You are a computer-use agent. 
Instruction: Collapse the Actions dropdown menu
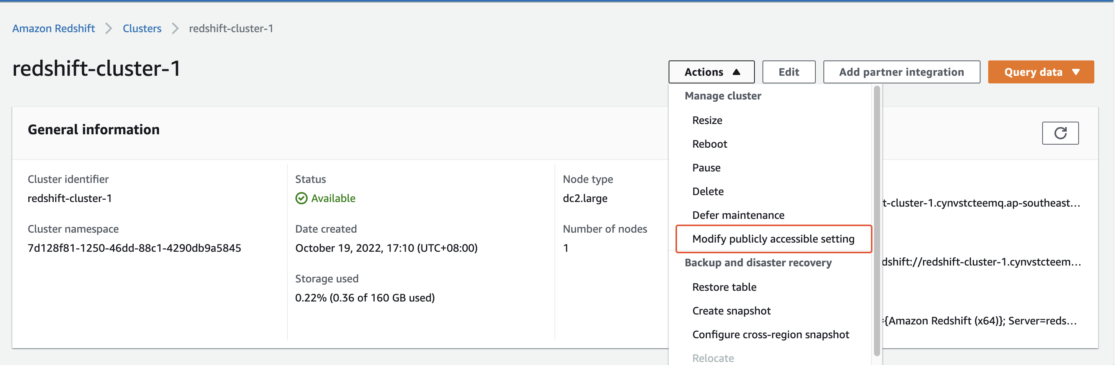coord(711,72)
